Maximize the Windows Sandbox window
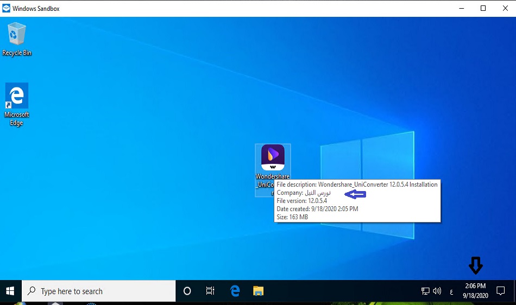Viewport: 516px width, 305px height. [483, 8]
